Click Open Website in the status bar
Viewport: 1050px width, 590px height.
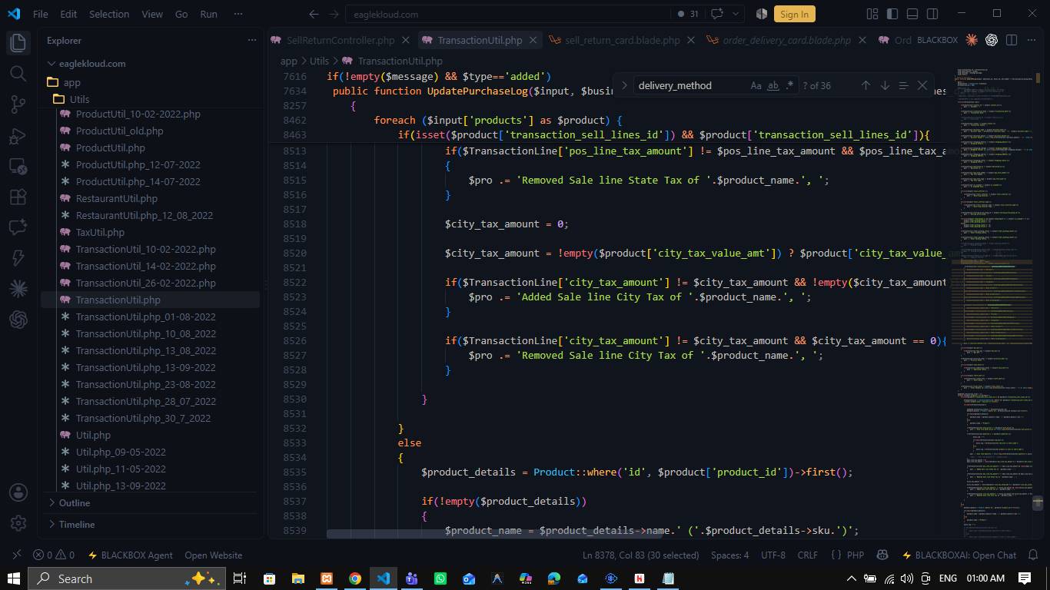pos(213,555)
